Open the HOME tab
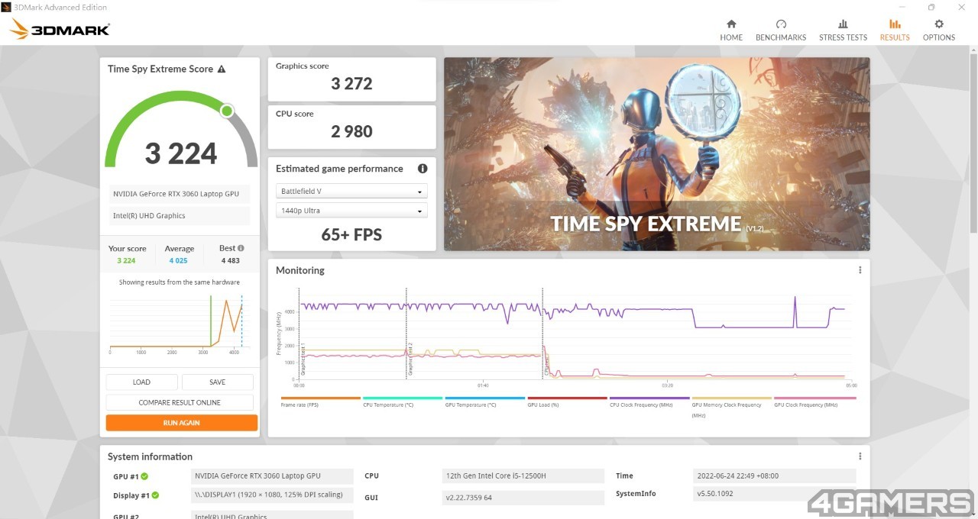978x519 pixels. pos(731,30)
